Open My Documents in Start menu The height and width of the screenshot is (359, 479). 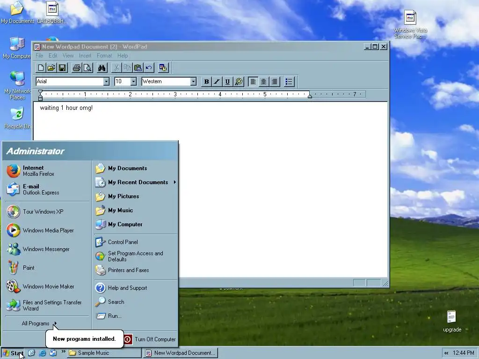(136, 168)
